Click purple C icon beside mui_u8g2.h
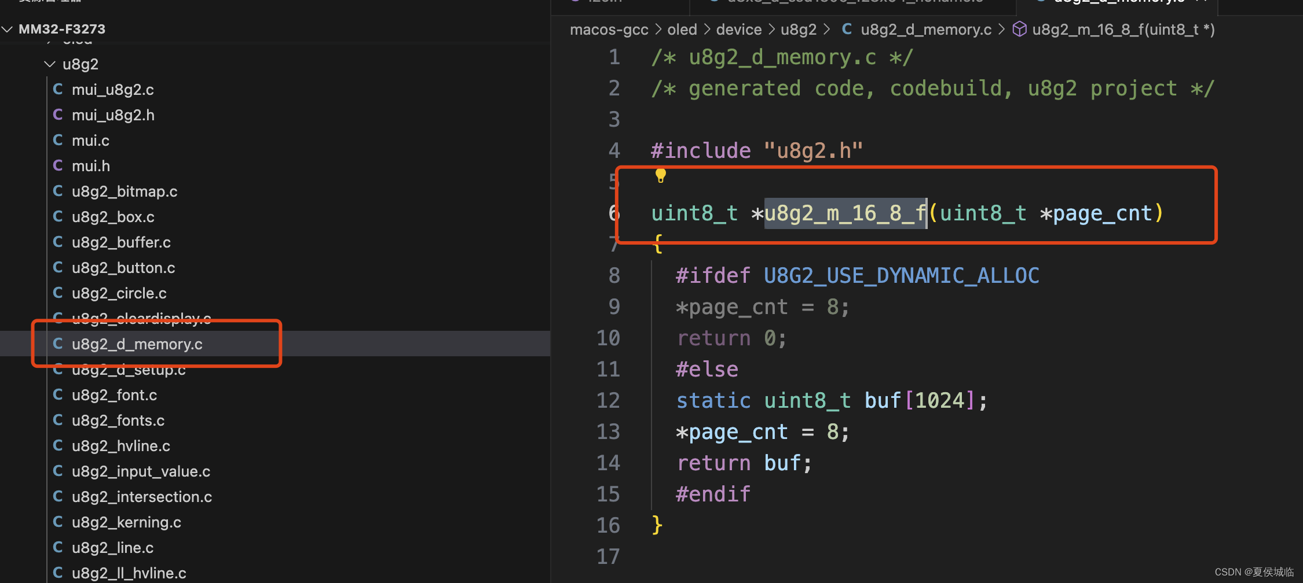Screen dimensions: 1303x583 (x=58, y=115)
